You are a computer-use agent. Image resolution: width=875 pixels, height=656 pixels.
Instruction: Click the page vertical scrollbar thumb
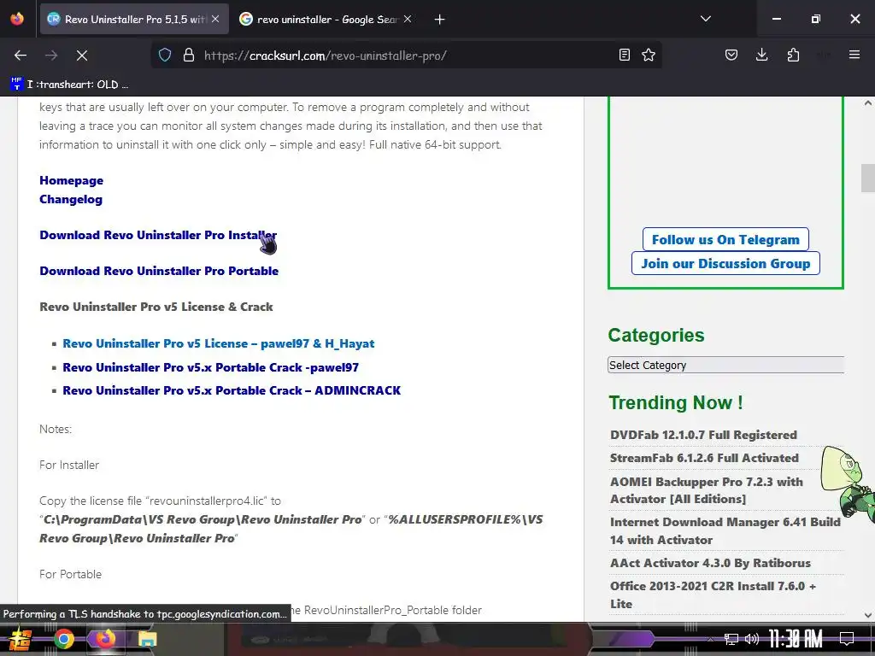click(867, 178)
